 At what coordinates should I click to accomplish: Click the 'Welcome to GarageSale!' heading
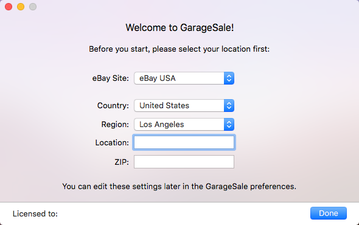(x=179, y=28)
